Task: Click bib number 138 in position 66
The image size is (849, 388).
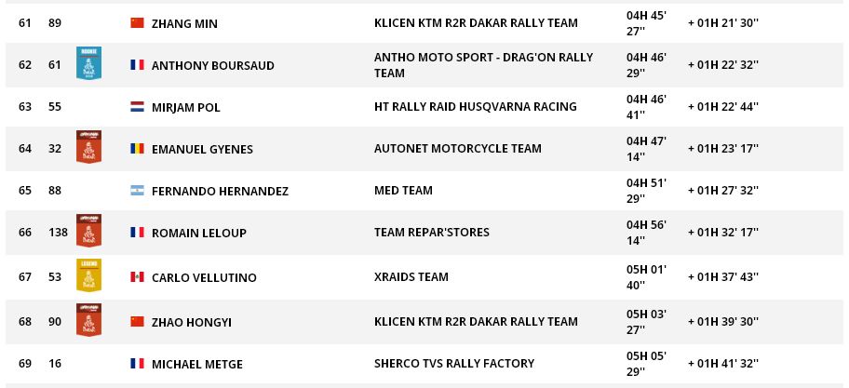Action: (58, 233)
